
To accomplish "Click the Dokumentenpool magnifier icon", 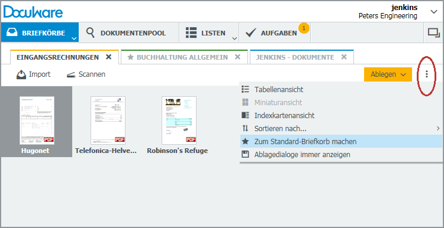I will tap(91, 32).
